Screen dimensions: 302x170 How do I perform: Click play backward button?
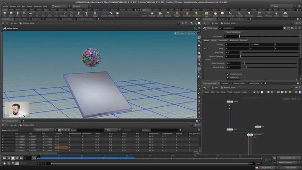pyautogui.click(x=8, y=158)
